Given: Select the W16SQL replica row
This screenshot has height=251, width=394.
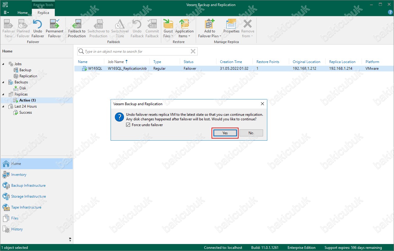Looking at the screenshot, I should [234, 69].
